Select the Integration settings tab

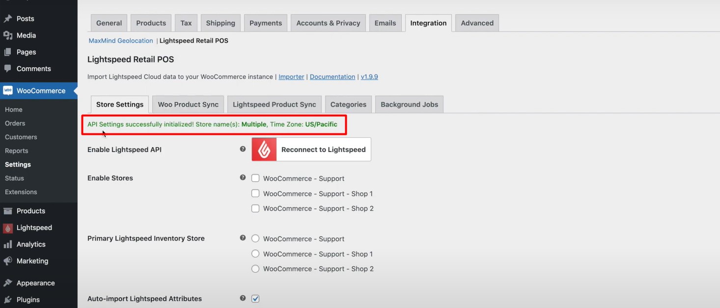(x=428, y=23)
